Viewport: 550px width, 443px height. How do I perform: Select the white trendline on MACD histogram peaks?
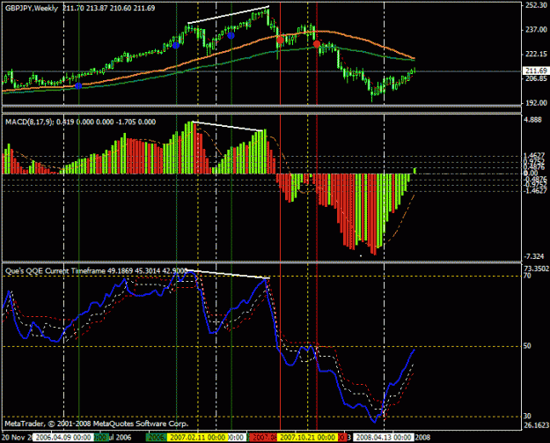click(x=227, y=126)
